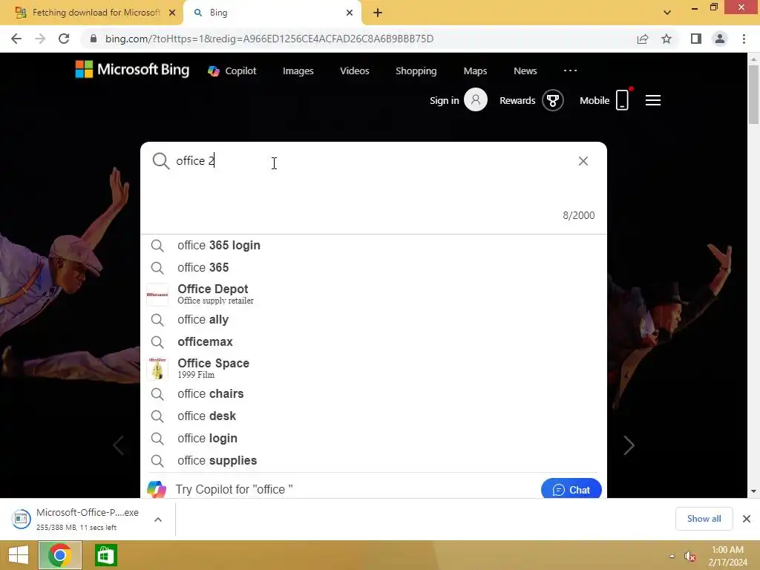Screen dimensions: 760x570
Task: Click inside the search text field
Action: tap(373, 161)
